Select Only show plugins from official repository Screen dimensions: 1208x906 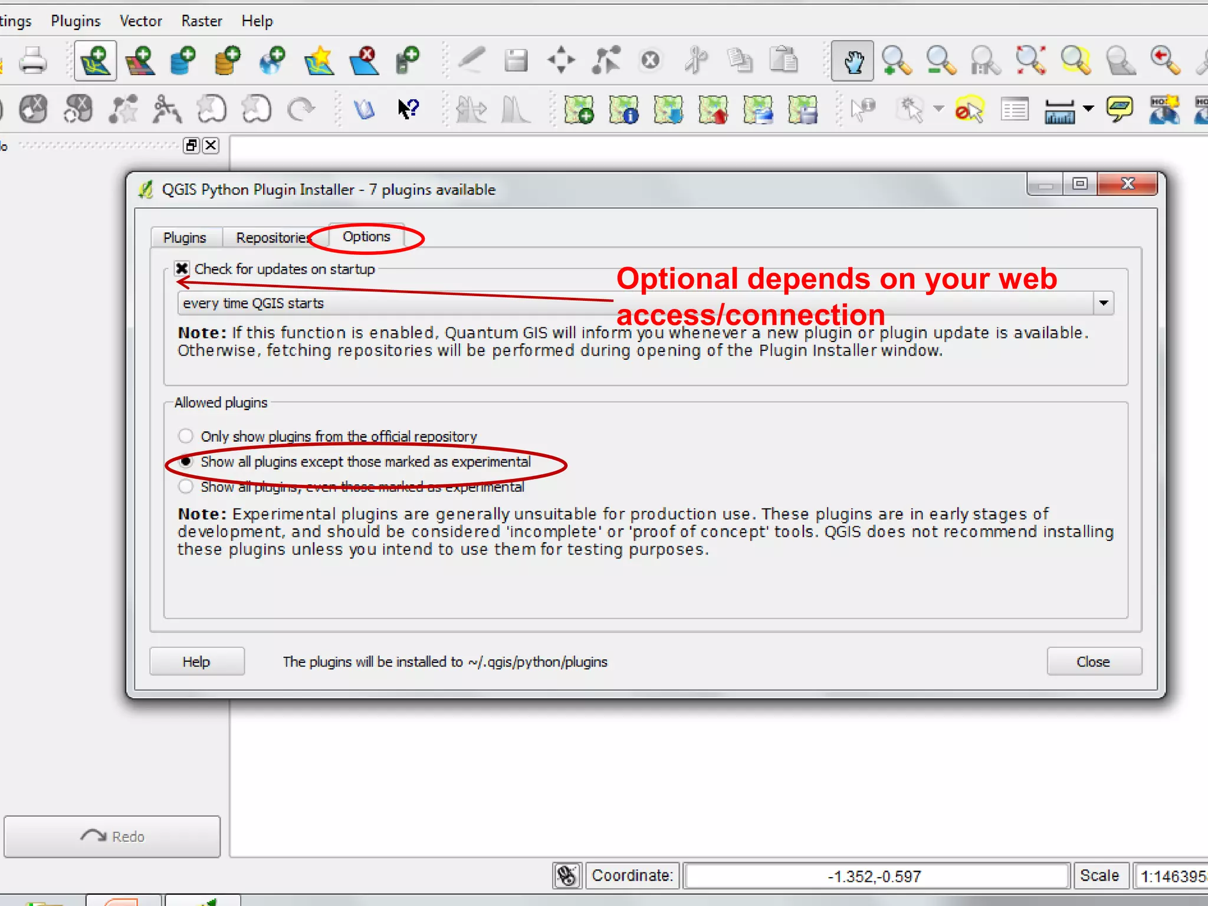point(186,436)
